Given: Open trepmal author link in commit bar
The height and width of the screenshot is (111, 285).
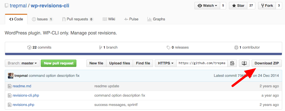Looking at the screenshot, I should [21, 76].
